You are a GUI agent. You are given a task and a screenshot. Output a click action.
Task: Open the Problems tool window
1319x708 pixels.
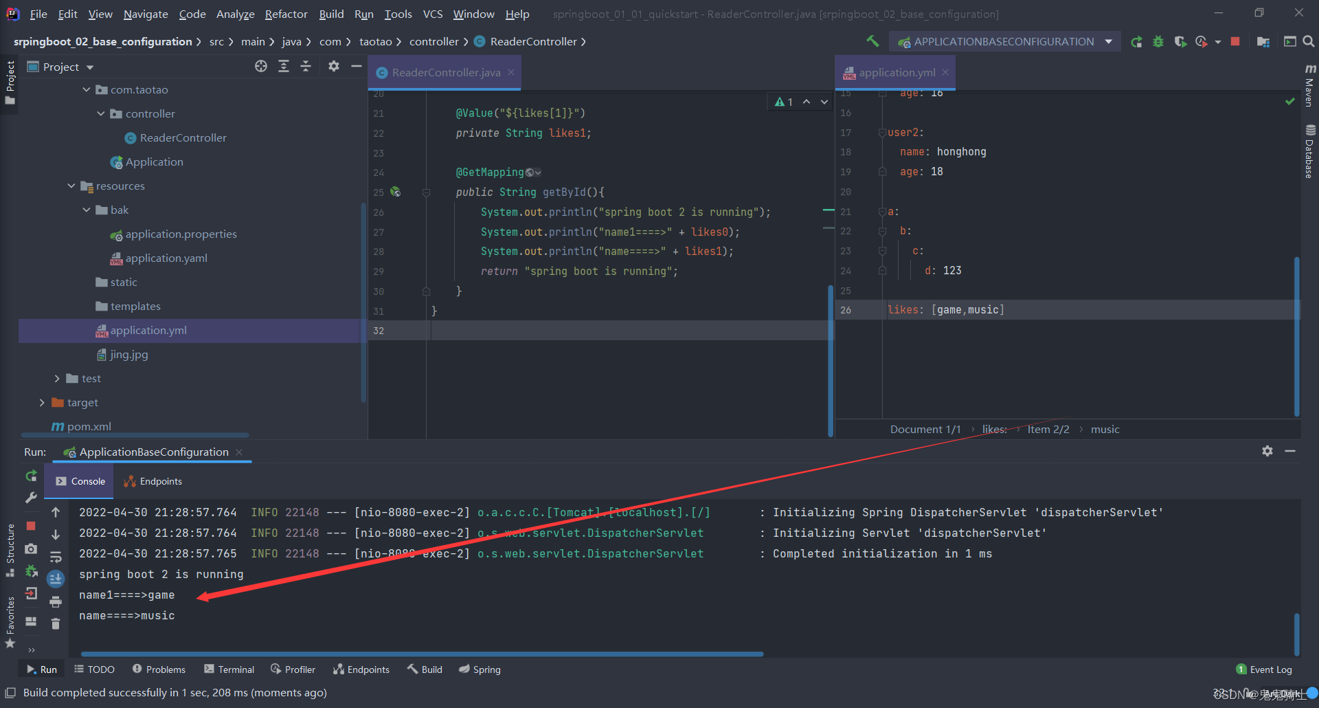click(x=159, y=670)
